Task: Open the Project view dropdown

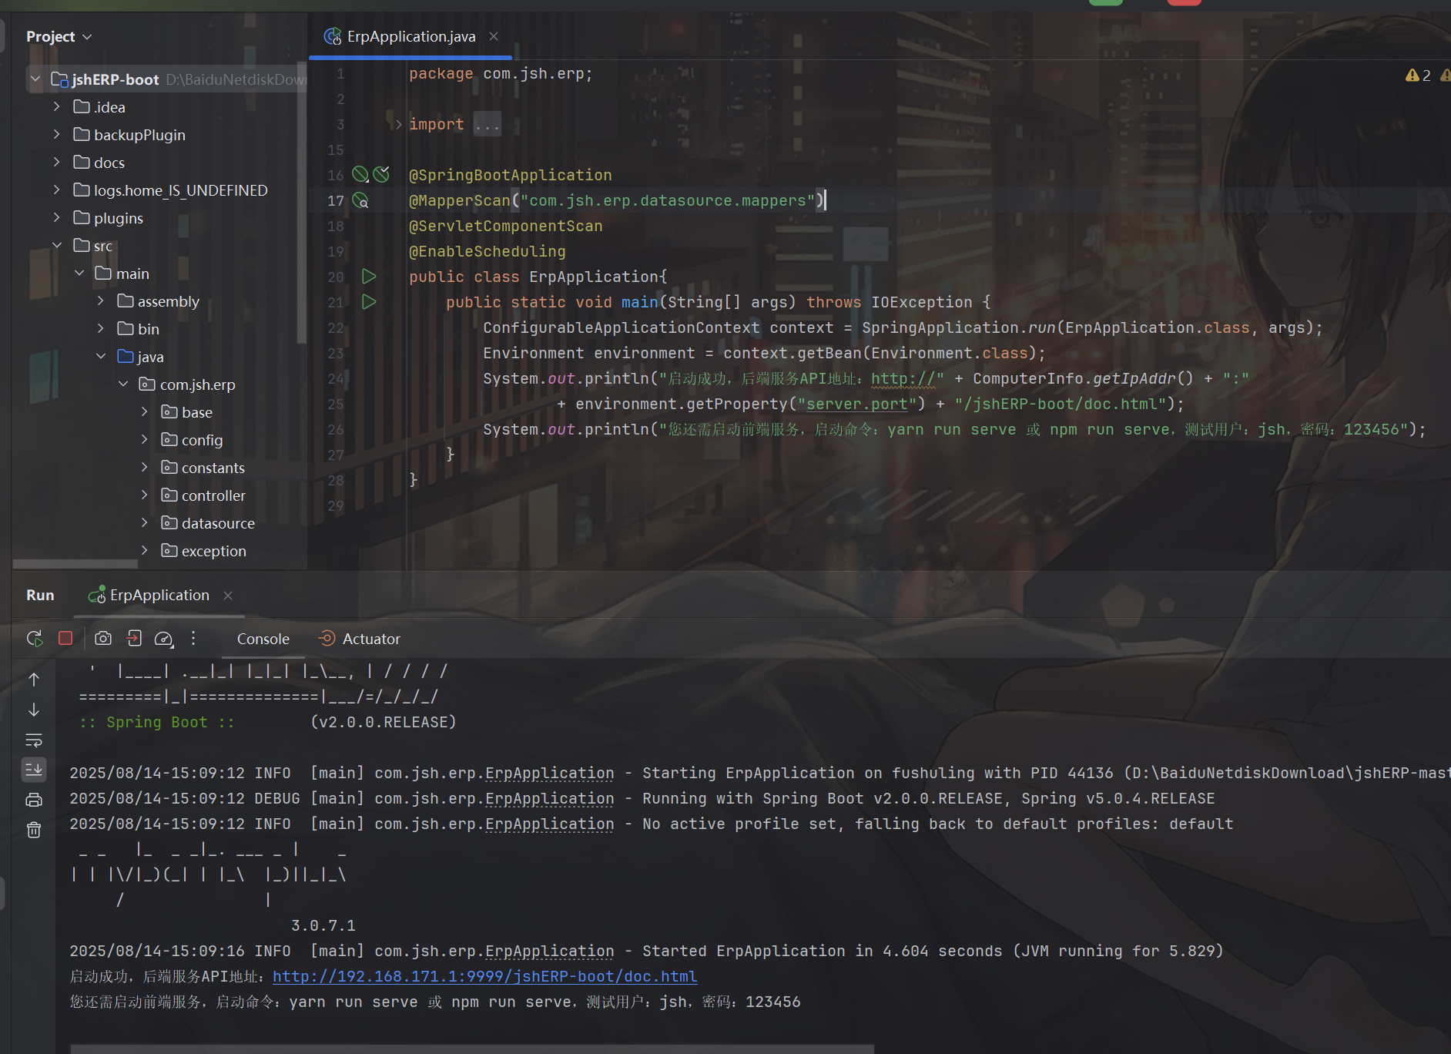Action: (x=59, y=37)
